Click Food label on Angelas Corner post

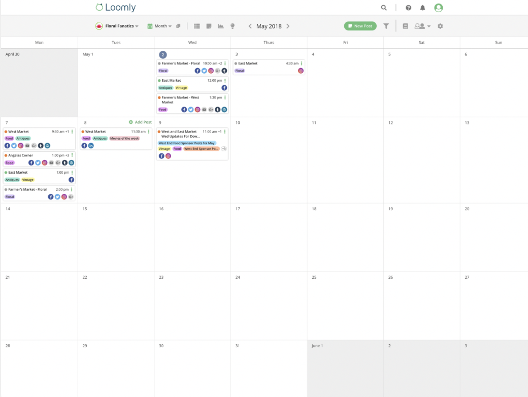point(10,162)
